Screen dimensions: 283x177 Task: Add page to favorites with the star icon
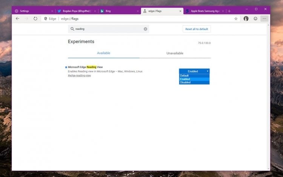click(x=236, y=19)
